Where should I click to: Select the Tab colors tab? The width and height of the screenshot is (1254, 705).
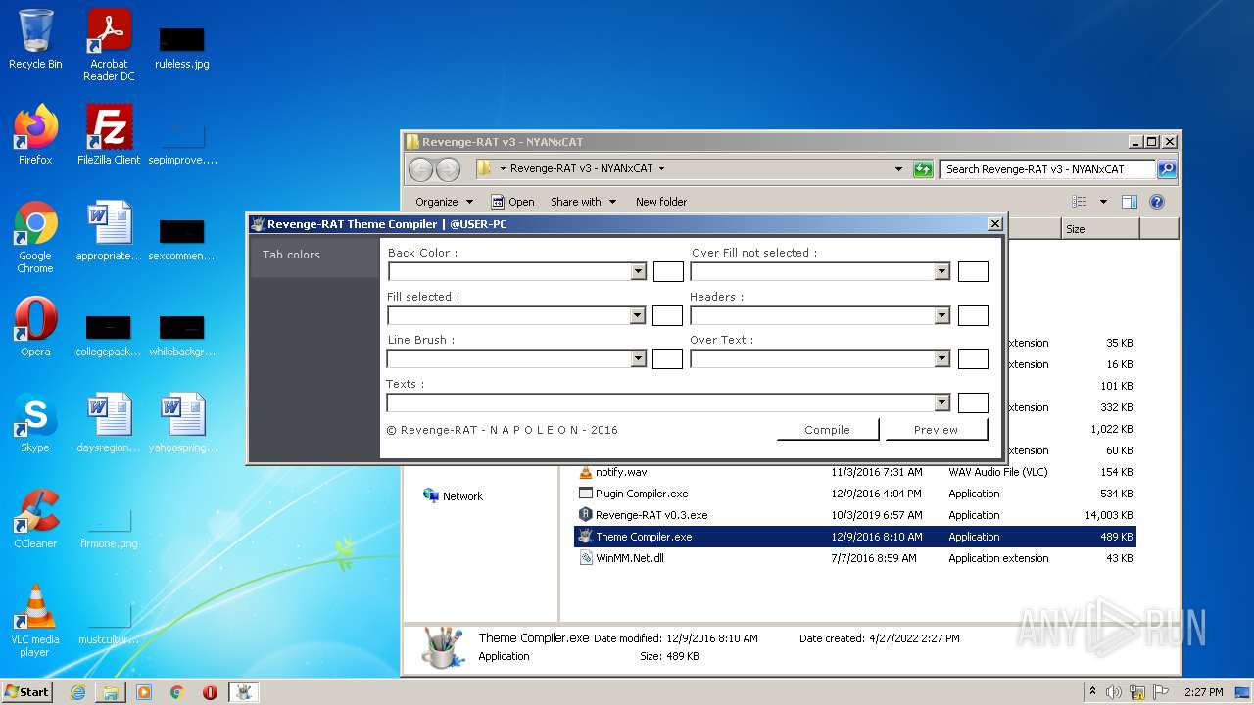pos(315,255)
